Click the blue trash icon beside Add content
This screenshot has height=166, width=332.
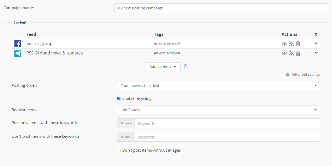tap(185, 67)
